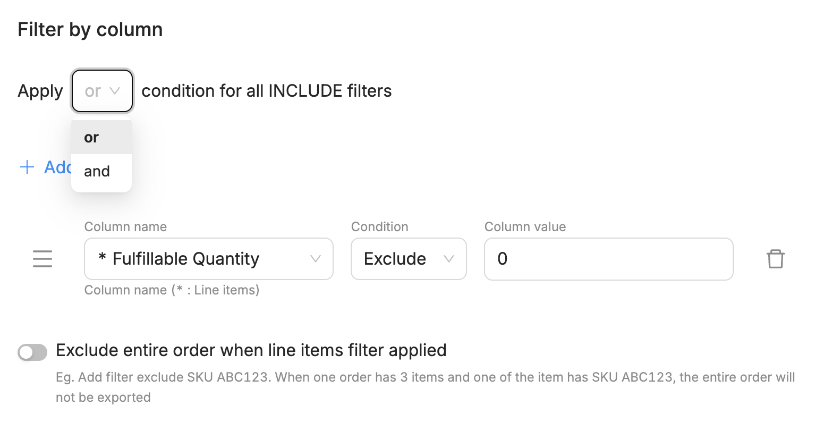This screenshot has height=422, width=815.
Task: Click the chevron arrow inside the Exclude condition box
Action: point(449,259)
